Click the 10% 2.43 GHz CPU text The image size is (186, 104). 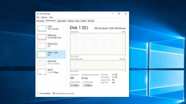pos(53,29)
